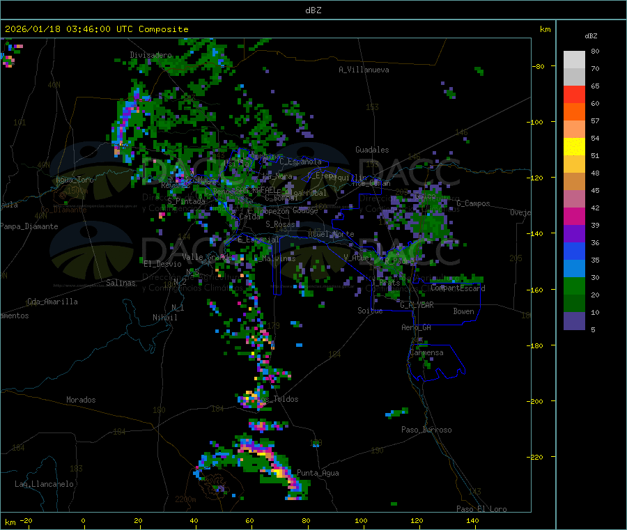Click the orange 57-60 dBZ legend swatch
This screenshot has width=627, height=530.
[574, 112]
